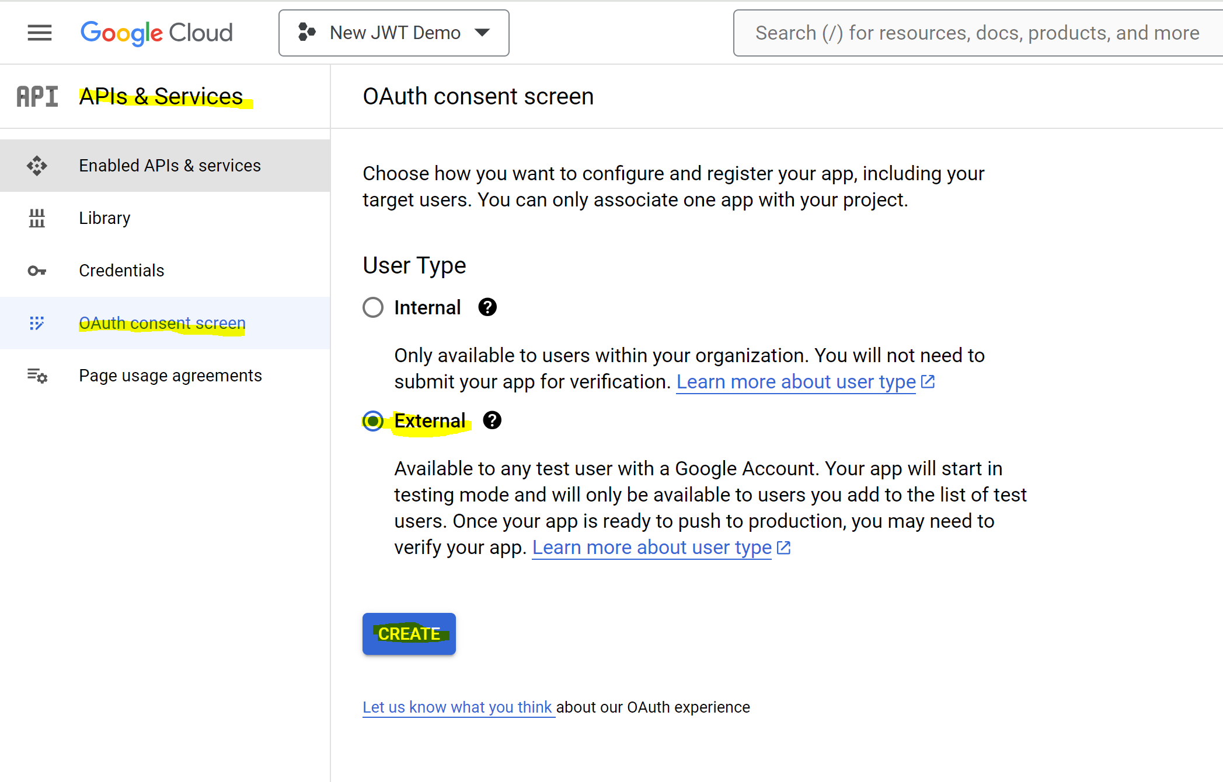Select the Credentials key icon
The image size is (1223, 782).
click(x=37, y=271)
